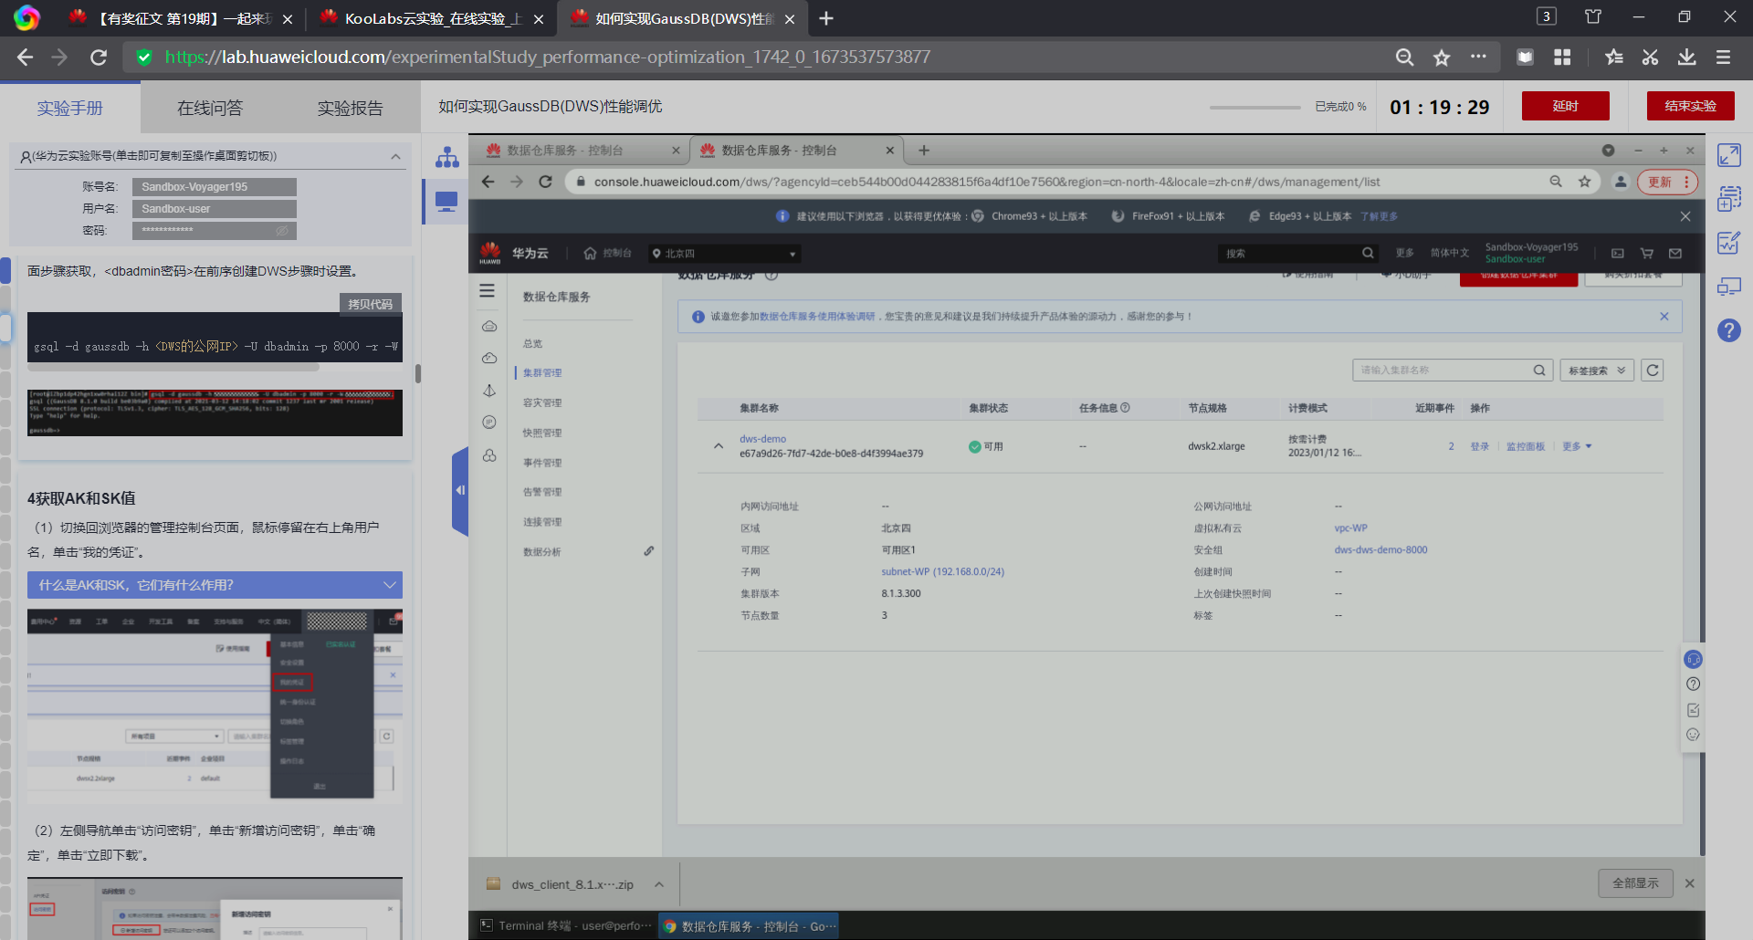
Task: Open the subnet-WP subnet link
Action: pos(942,572)
